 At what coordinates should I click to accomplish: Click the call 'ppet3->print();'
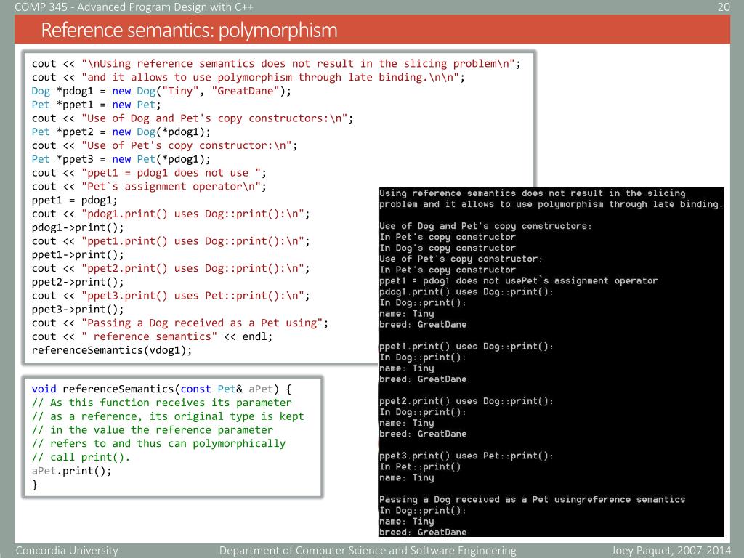pos(78,310)
